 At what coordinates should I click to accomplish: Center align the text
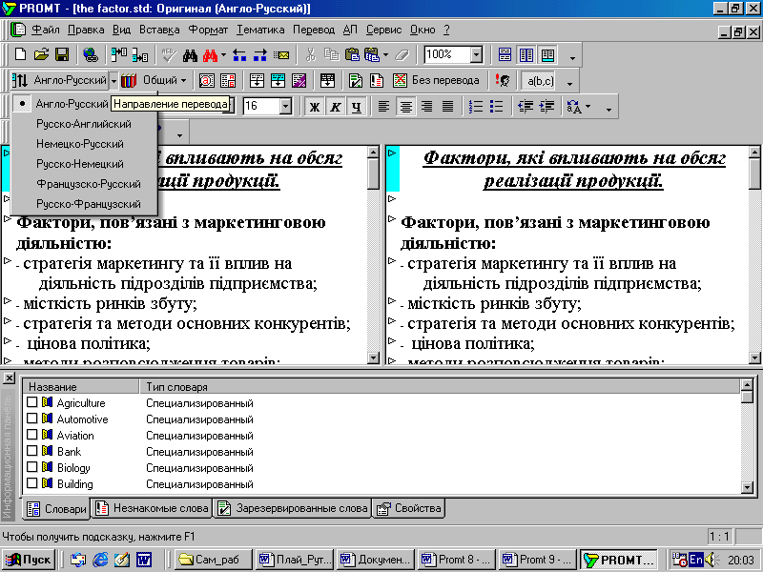405,106
